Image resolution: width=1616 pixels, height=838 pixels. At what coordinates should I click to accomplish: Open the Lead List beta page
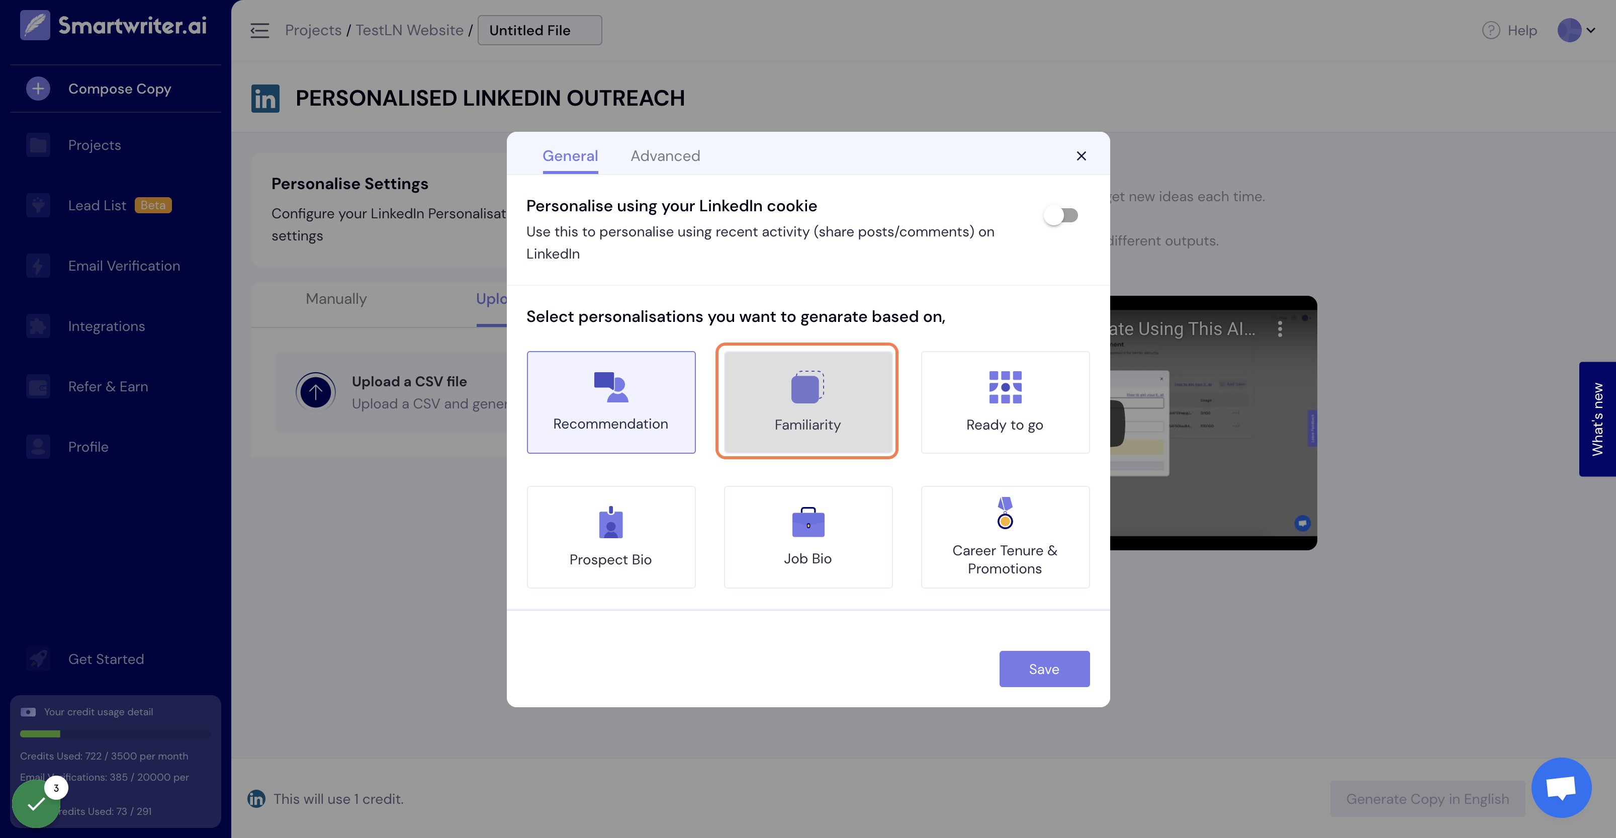119,205
